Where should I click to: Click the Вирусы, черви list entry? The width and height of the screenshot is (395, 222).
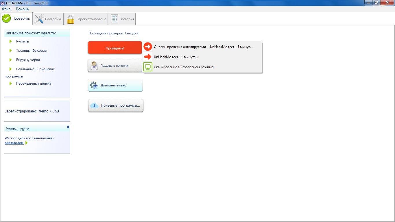(x=28, y=60)
